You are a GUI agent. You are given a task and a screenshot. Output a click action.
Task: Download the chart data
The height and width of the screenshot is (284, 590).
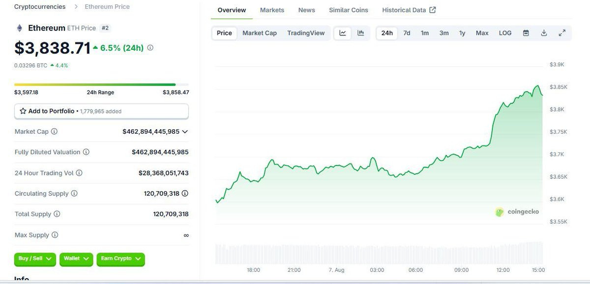[x=544, y=33]
